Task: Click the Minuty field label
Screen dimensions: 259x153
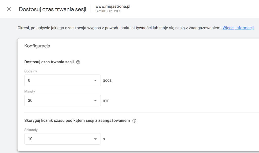Action: pos(30,91)
